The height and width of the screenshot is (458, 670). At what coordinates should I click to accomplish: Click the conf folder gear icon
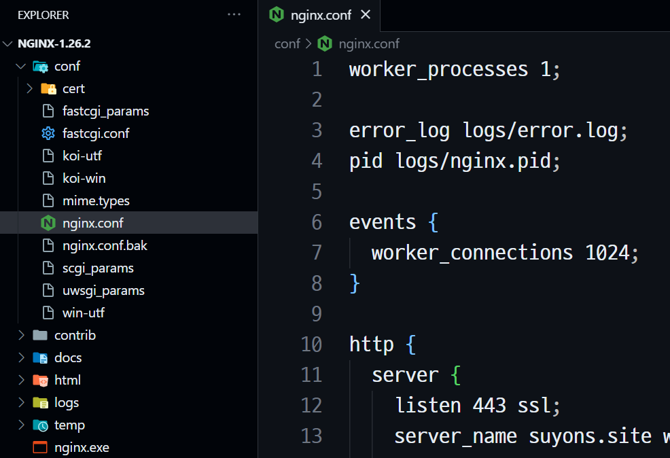pos(41,67)
